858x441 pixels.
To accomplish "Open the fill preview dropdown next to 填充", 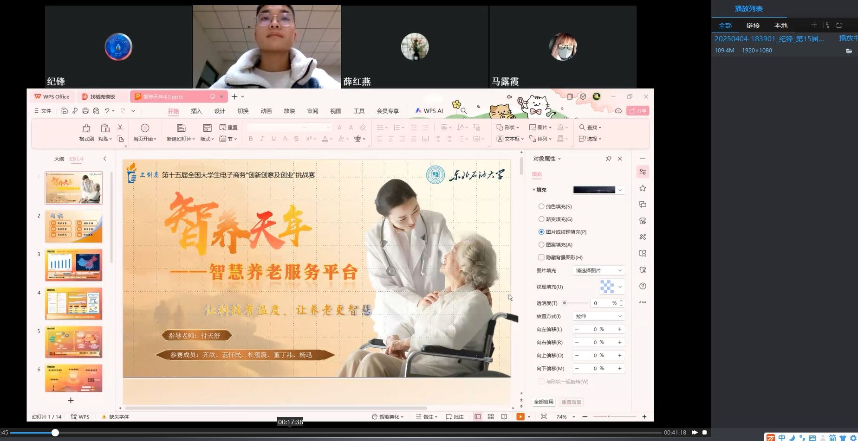I will click(x=620, y=190).
